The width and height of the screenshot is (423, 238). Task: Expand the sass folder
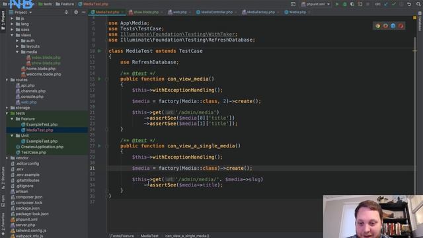click(x=12, y=29)
